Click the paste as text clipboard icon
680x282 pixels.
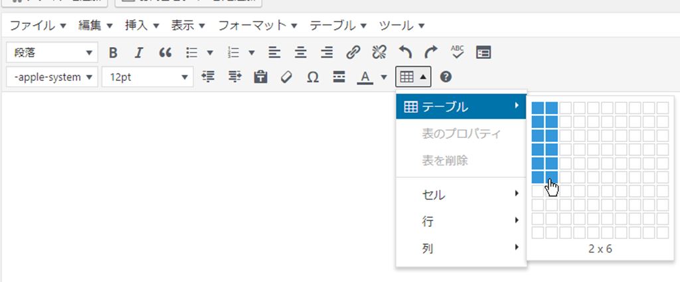pyautogui.click(x=260, y=77)
